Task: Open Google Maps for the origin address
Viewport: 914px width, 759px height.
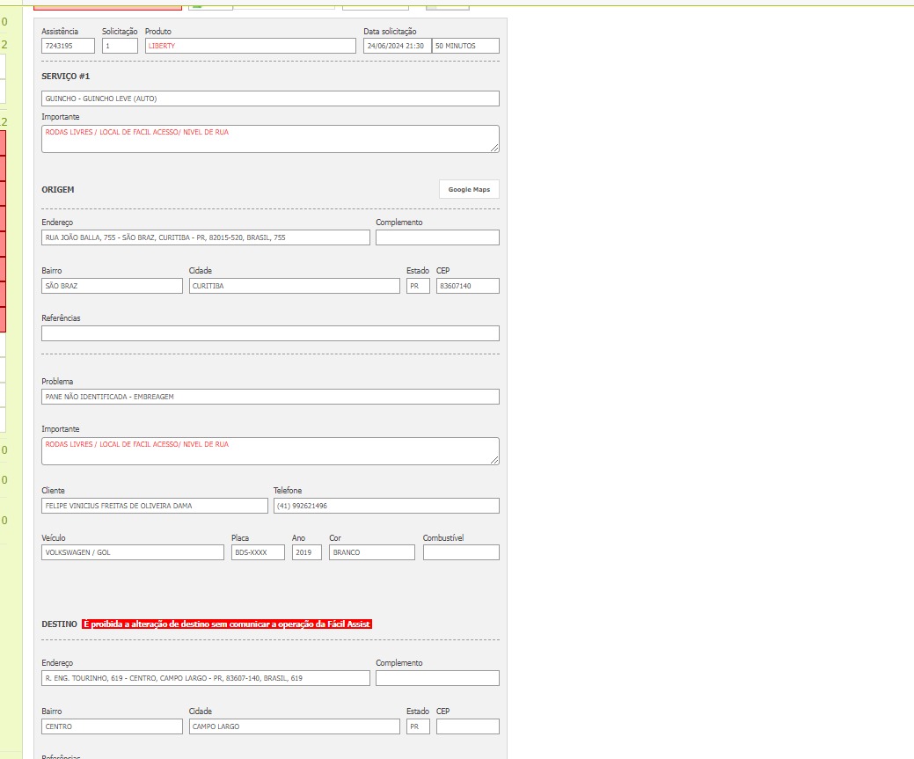Action: coord(469,189)
